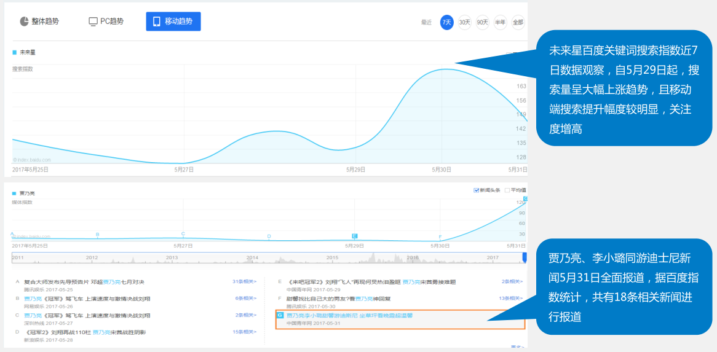Toggle the 平均值 checkbox
Viewport: 717px width, 352px height.
pos(507,190)
